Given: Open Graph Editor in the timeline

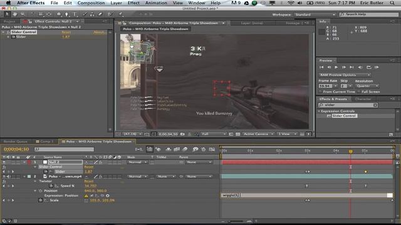Looking at the screenshot, I should (212, 149).
